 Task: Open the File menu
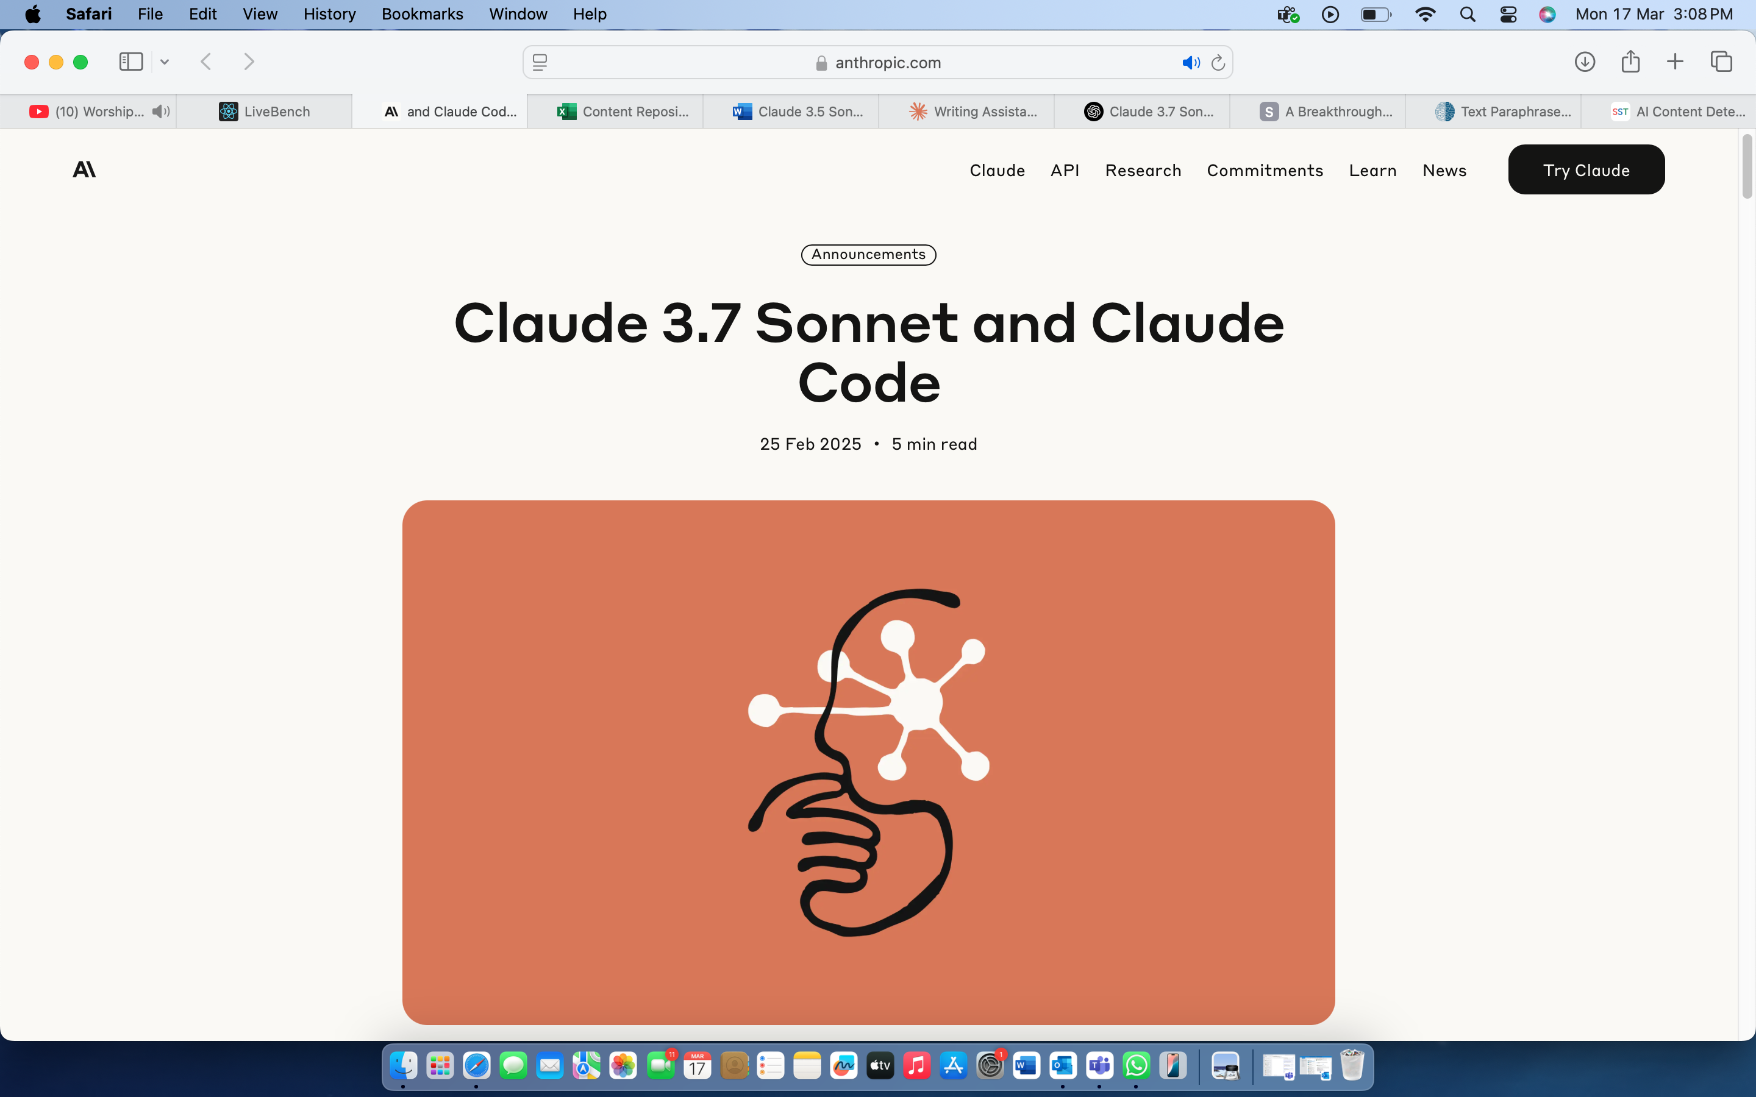pyautogui.click(x=150, y=15)
